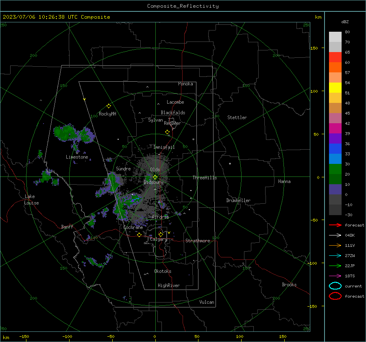Click the Vulcan label
This screenshot has height=342, width=366.
tap(207, 302)
